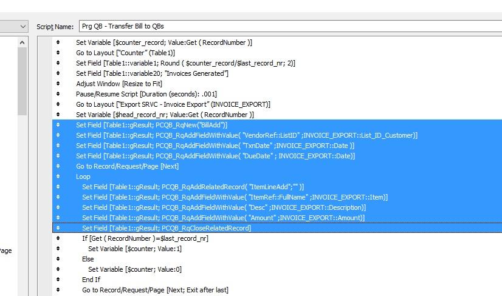Viewport: 502px width, 296px height.
Task: Click reorder handle of Set Variable $counter Value:0
Action: [x=58, y=269]
